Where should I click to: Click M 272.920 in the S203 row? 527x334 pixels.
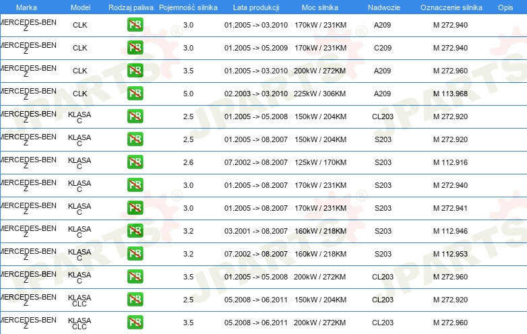450,139
